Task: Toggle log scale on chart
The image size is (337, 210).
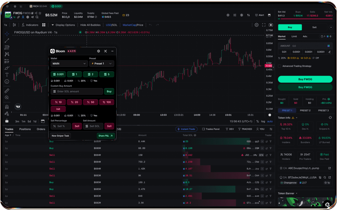Action: (263, 121)
